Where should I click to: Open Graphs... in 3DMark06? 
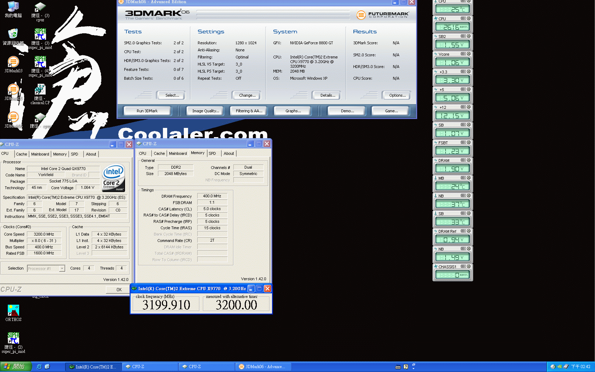pos(293,111)
